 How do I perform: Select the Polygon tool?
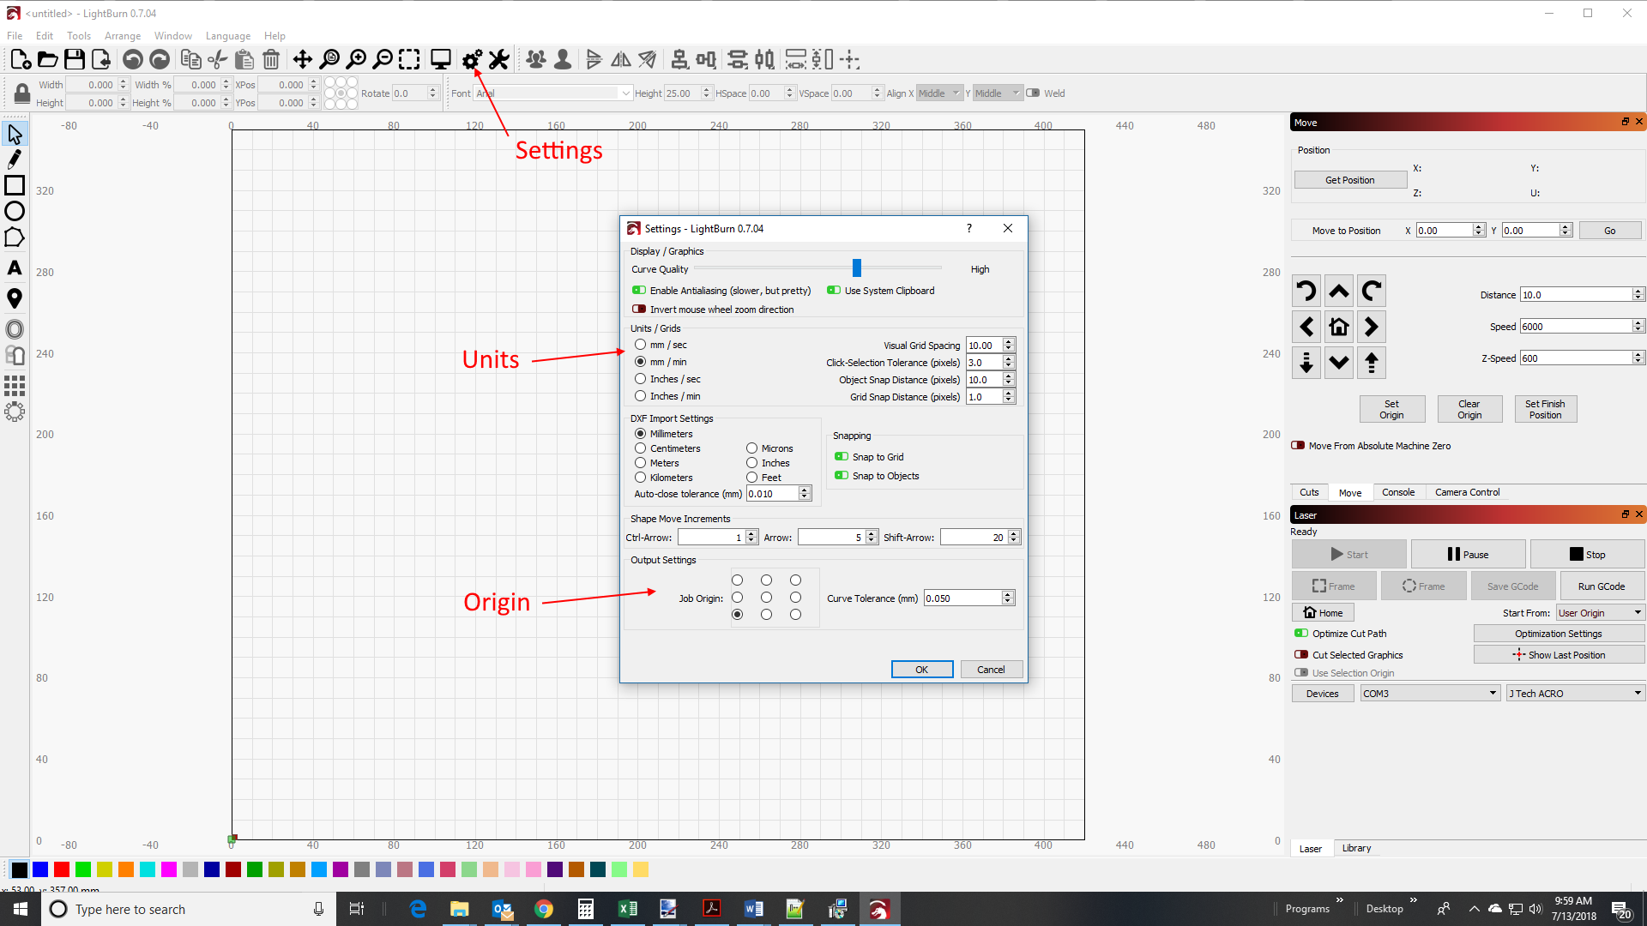click(x=15, y=238)
